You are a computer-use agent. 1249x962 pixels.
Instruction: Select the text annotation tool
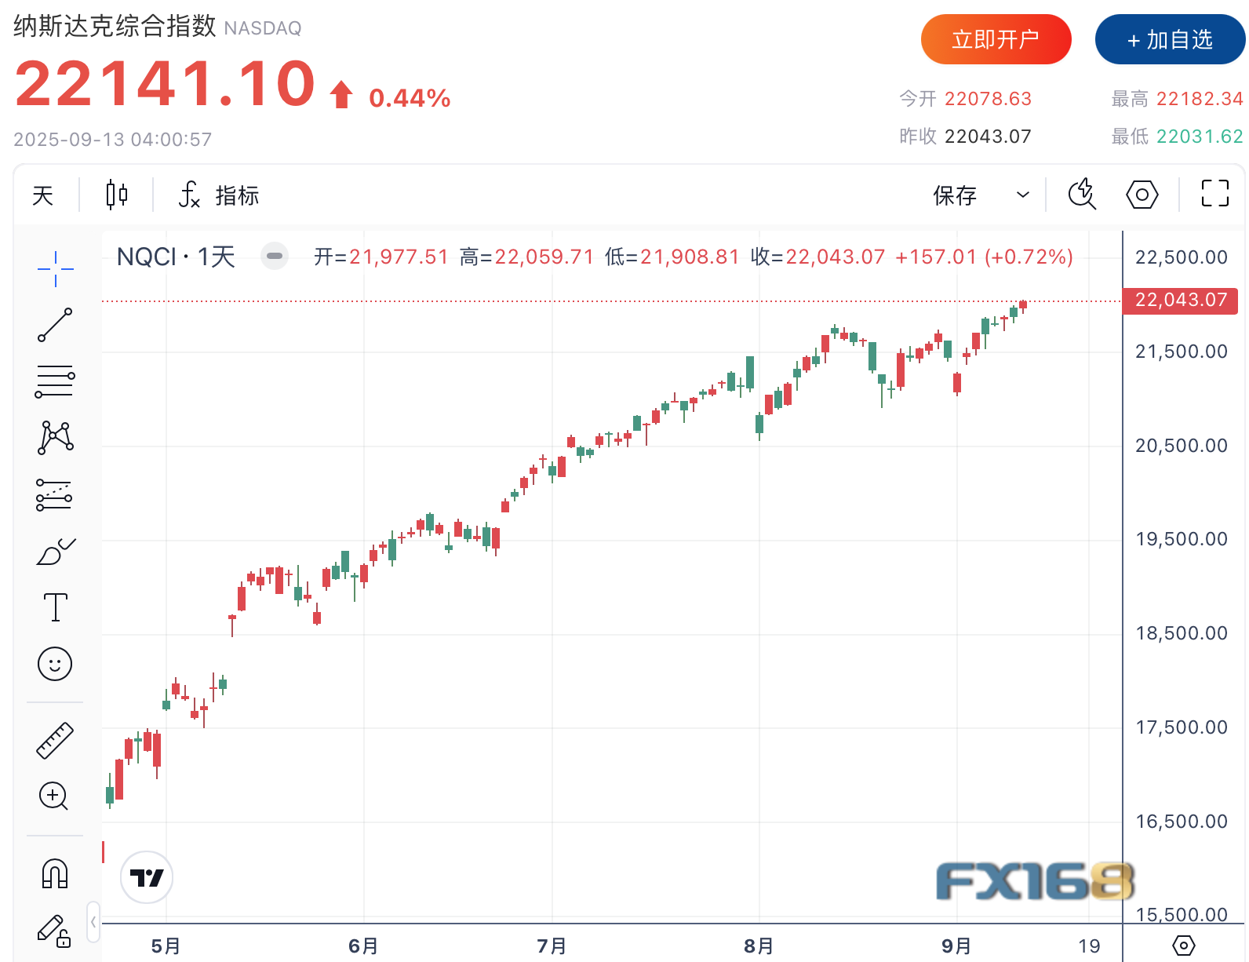click(55, 607)
